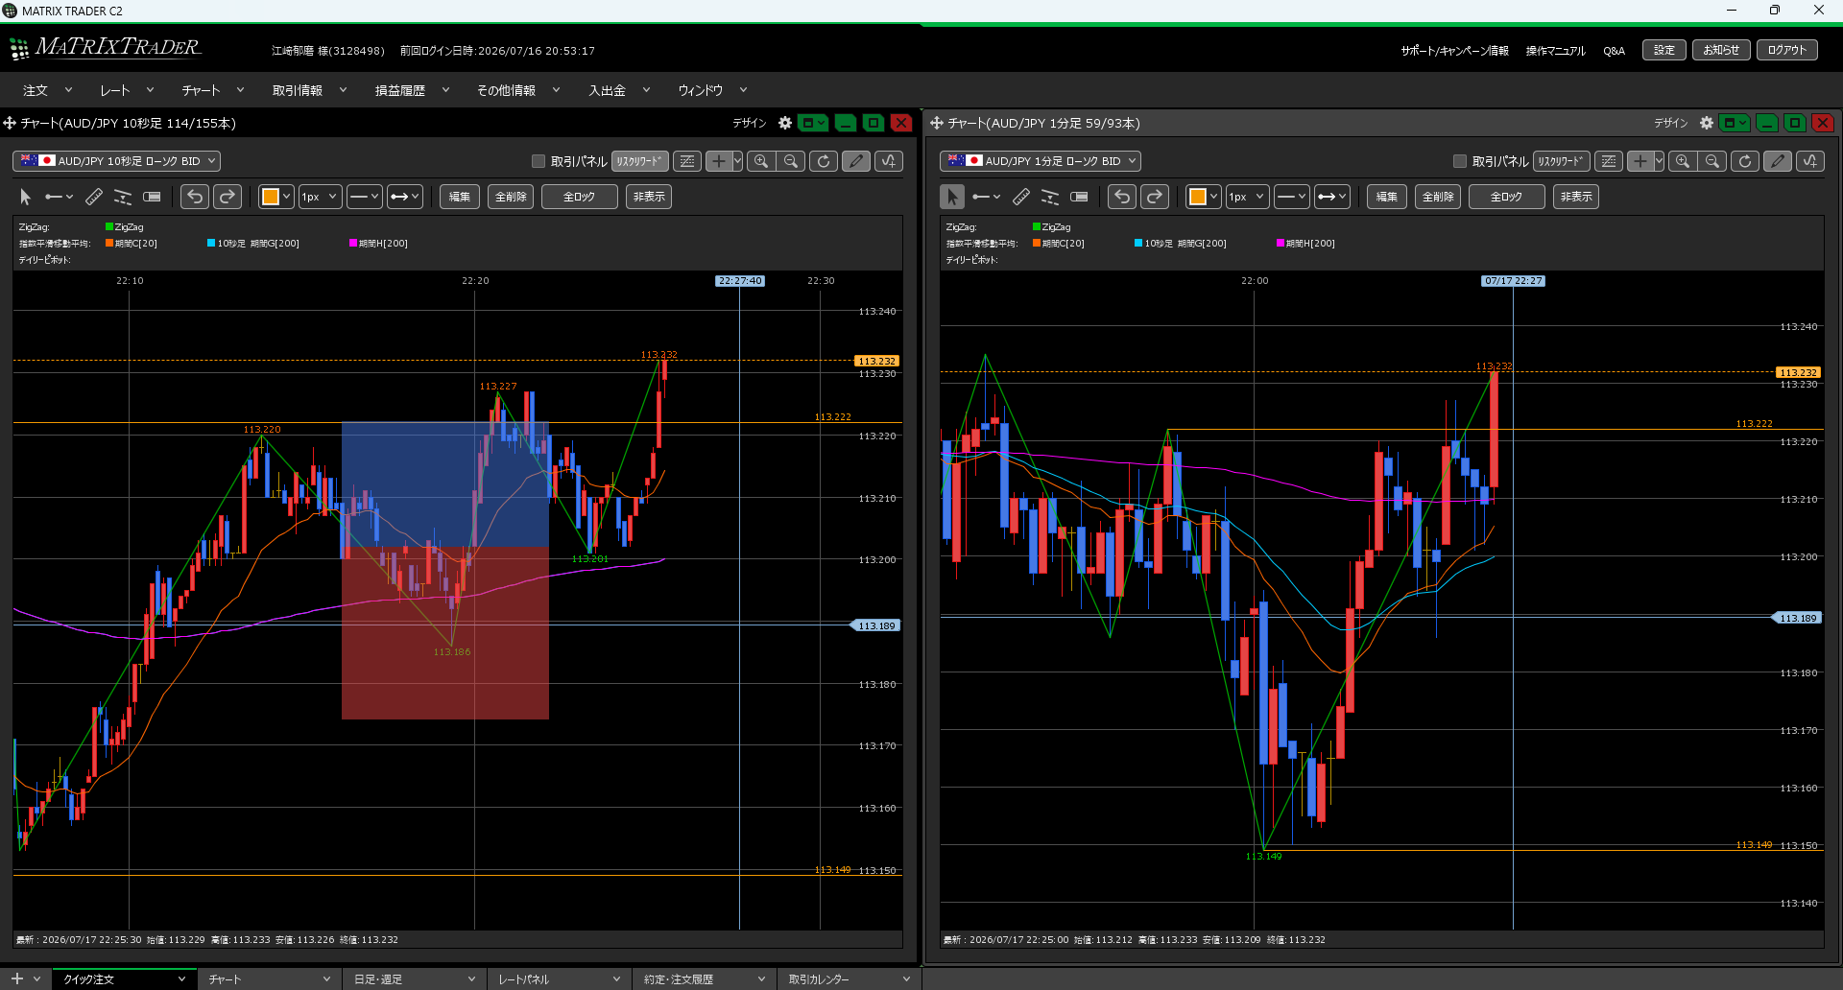The height and width of the screenshot is (990, 1843).
Task: Enable 取引パネル checkbox in the 10秒足 chart
Action: tap(539, 161)
